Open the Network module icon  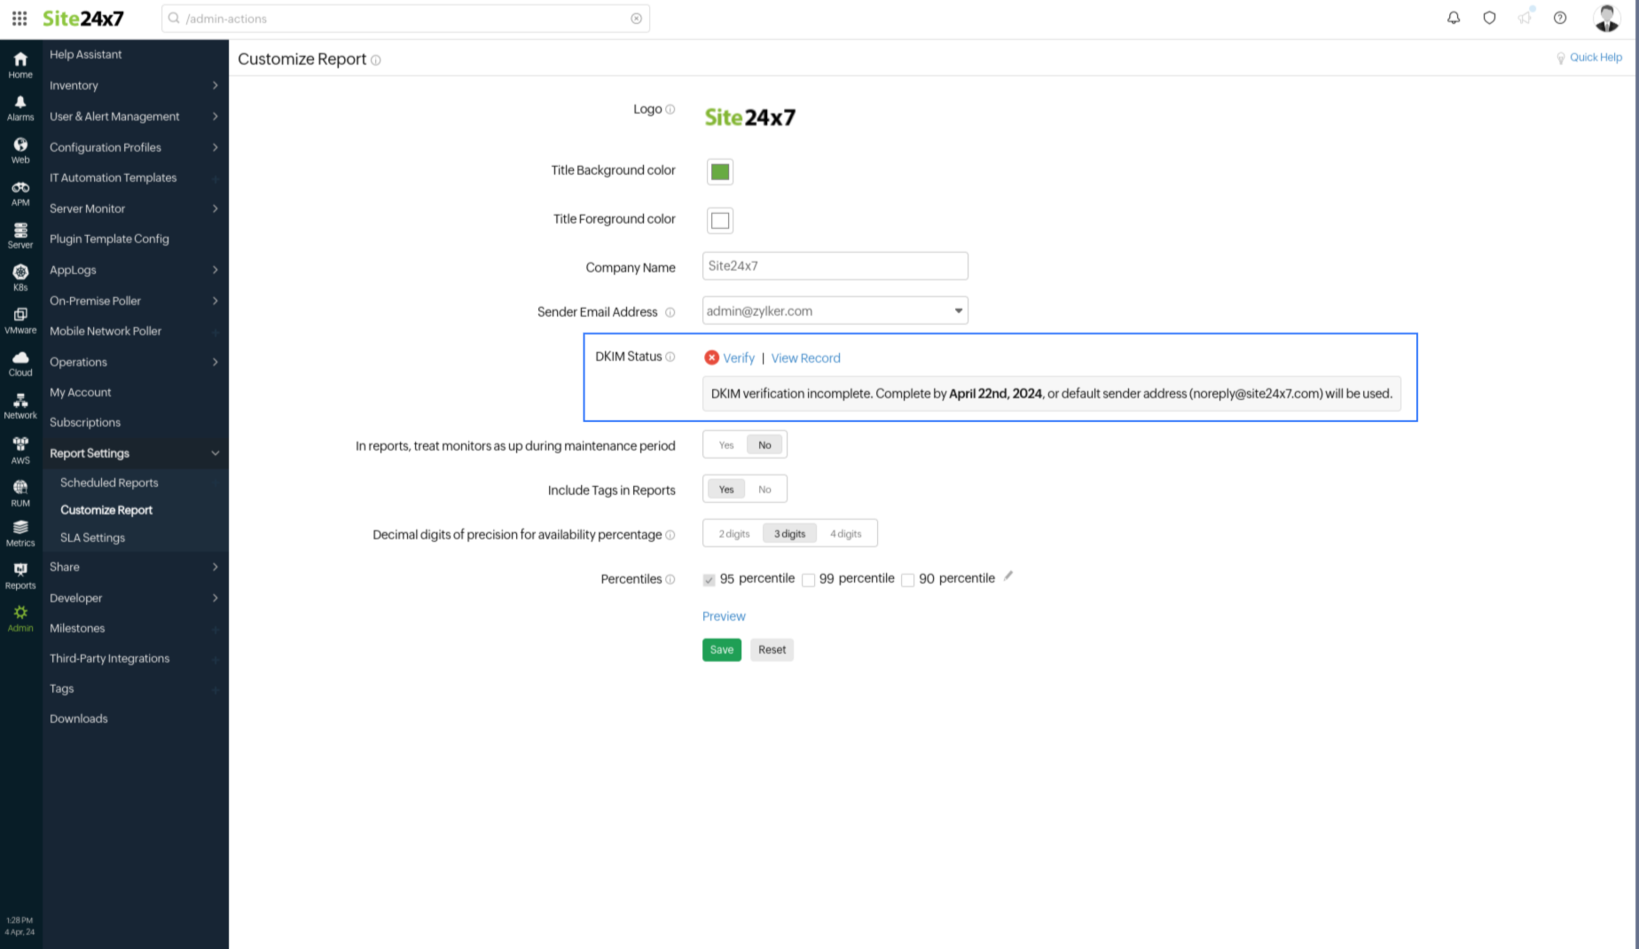20,406
